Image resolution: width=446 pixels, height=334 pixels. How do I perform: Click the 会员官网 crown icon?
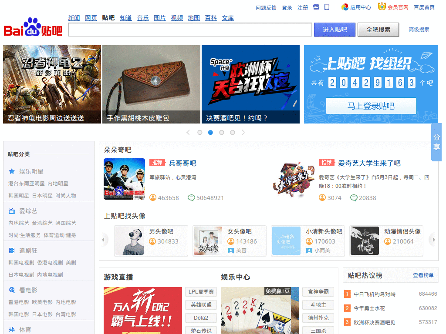(382, 6)
